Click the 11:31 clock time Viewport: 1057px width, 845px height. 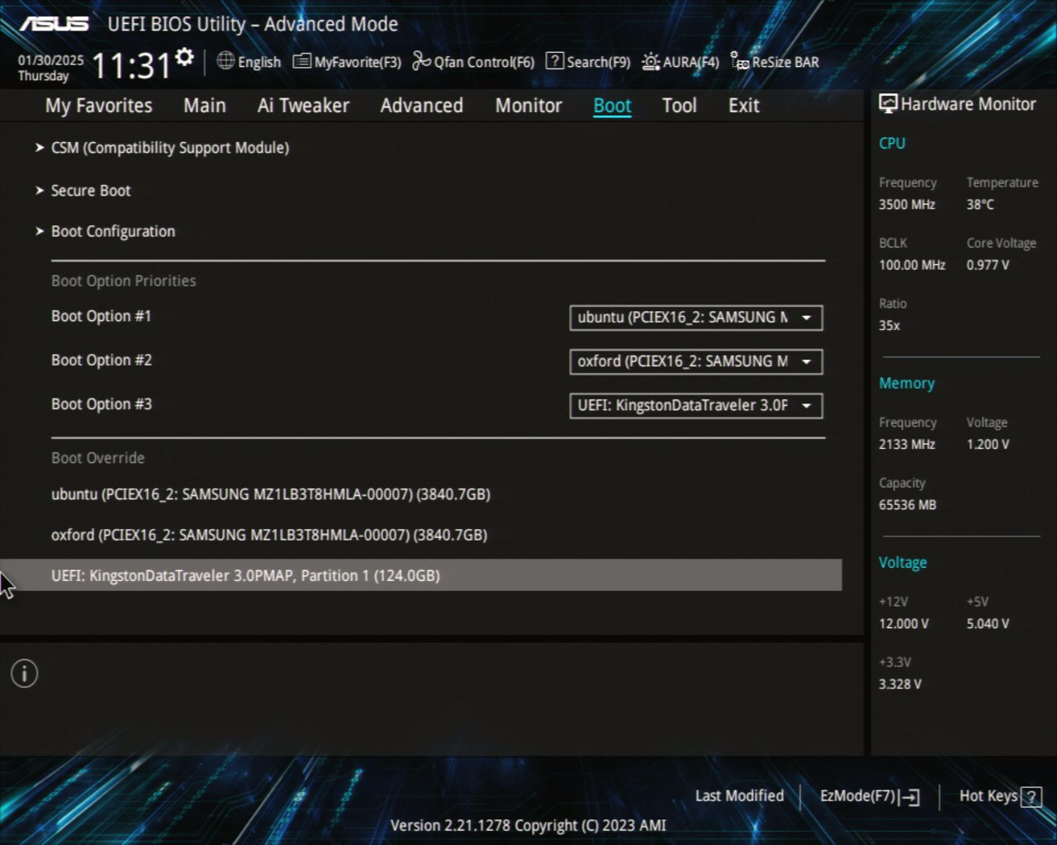[x=131, y=65]
